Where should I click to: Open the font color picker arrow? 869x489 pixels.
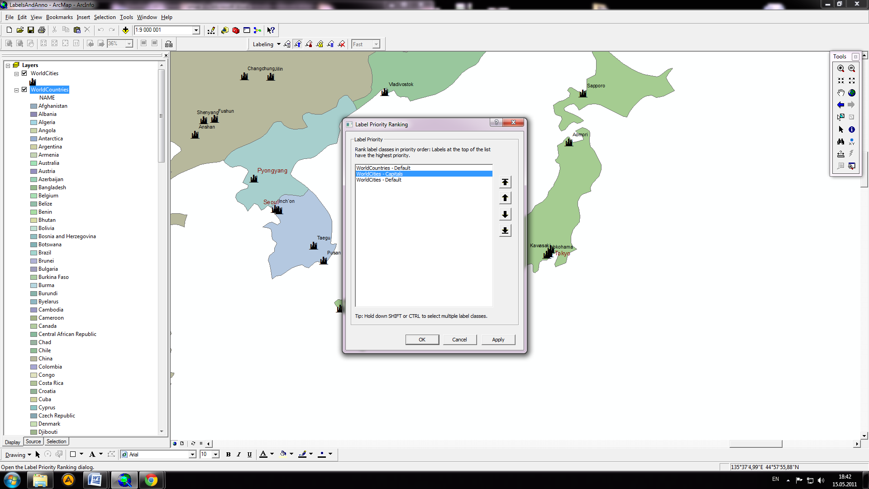(272, 454)
